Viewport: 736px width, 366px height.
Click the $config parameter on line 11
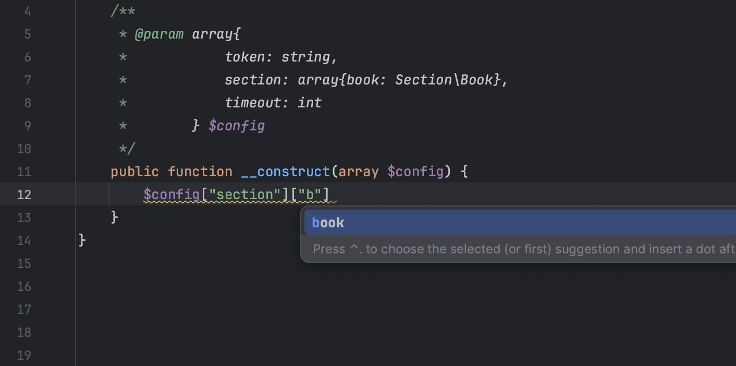tap(415, 171)
